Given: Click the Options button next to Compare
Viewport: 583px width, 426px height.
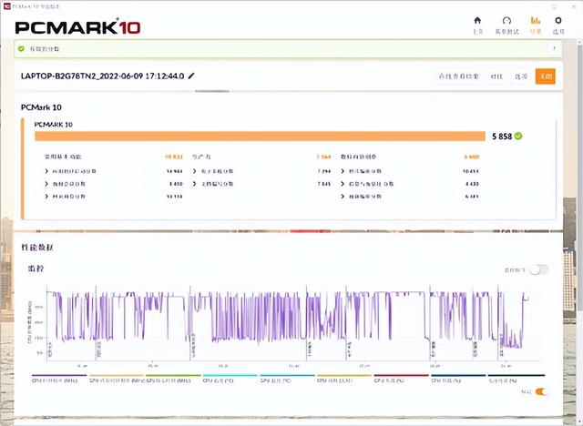Looking at the screenshot, I should pyautogui.click(x=521, y=76).
